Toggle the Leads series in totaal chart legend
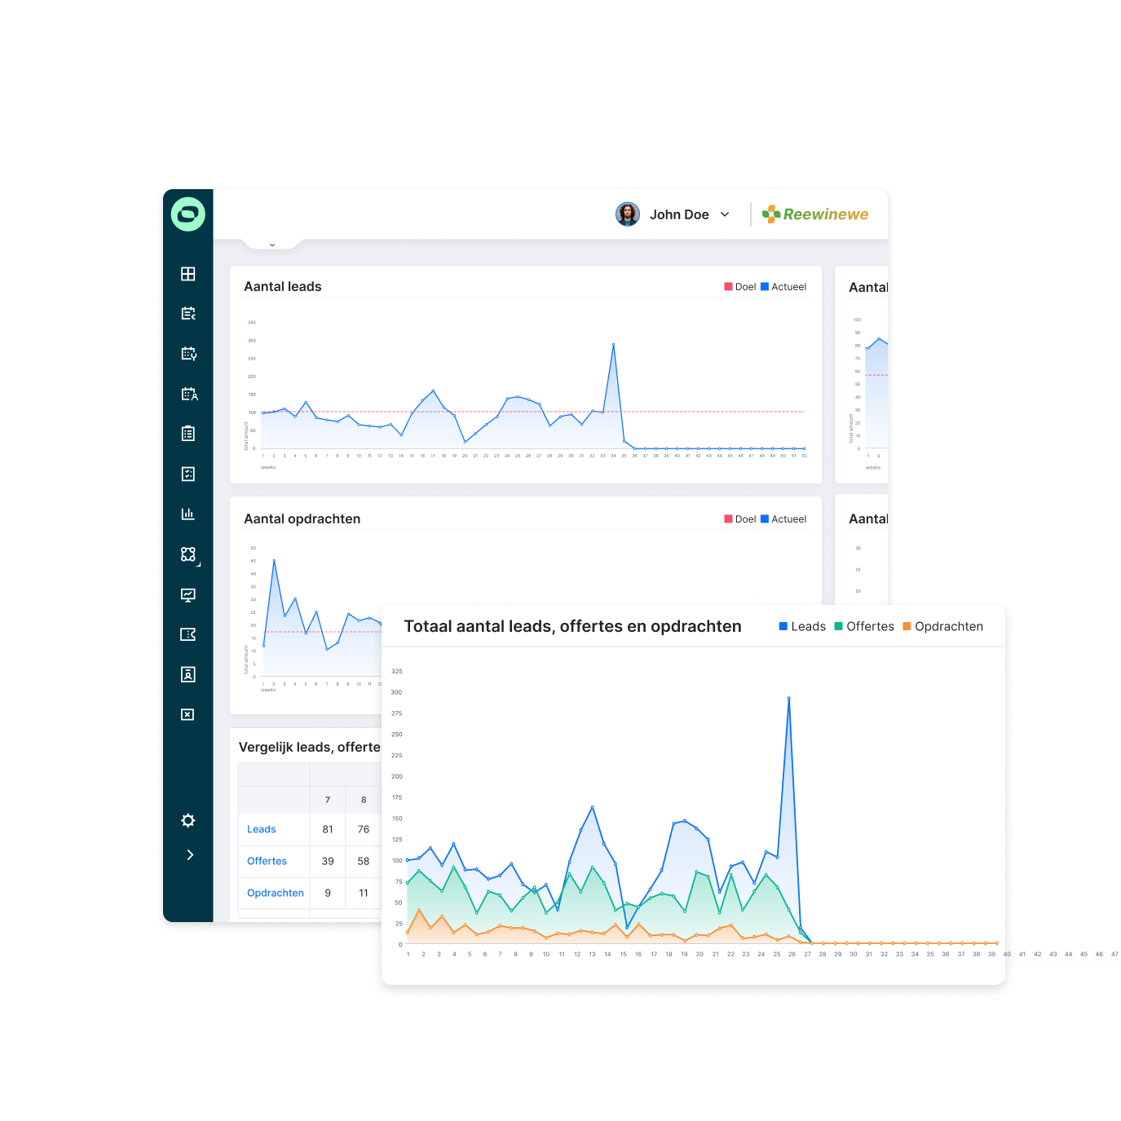Image resolution: width=1121 pixels, height=1121 pixels. 802,626
